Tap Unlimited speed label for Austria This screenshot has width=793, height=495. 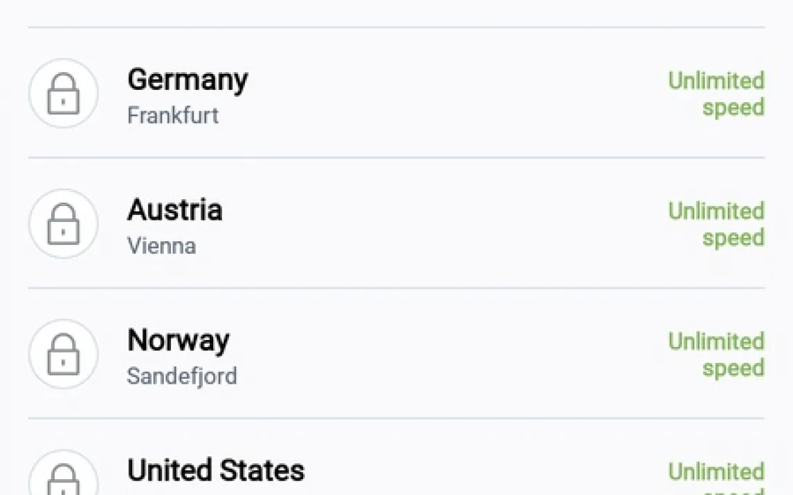coord(716,224)
